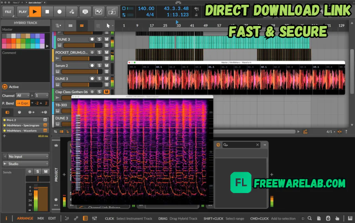Show the single knob modulation tab

tap(20, 112)
